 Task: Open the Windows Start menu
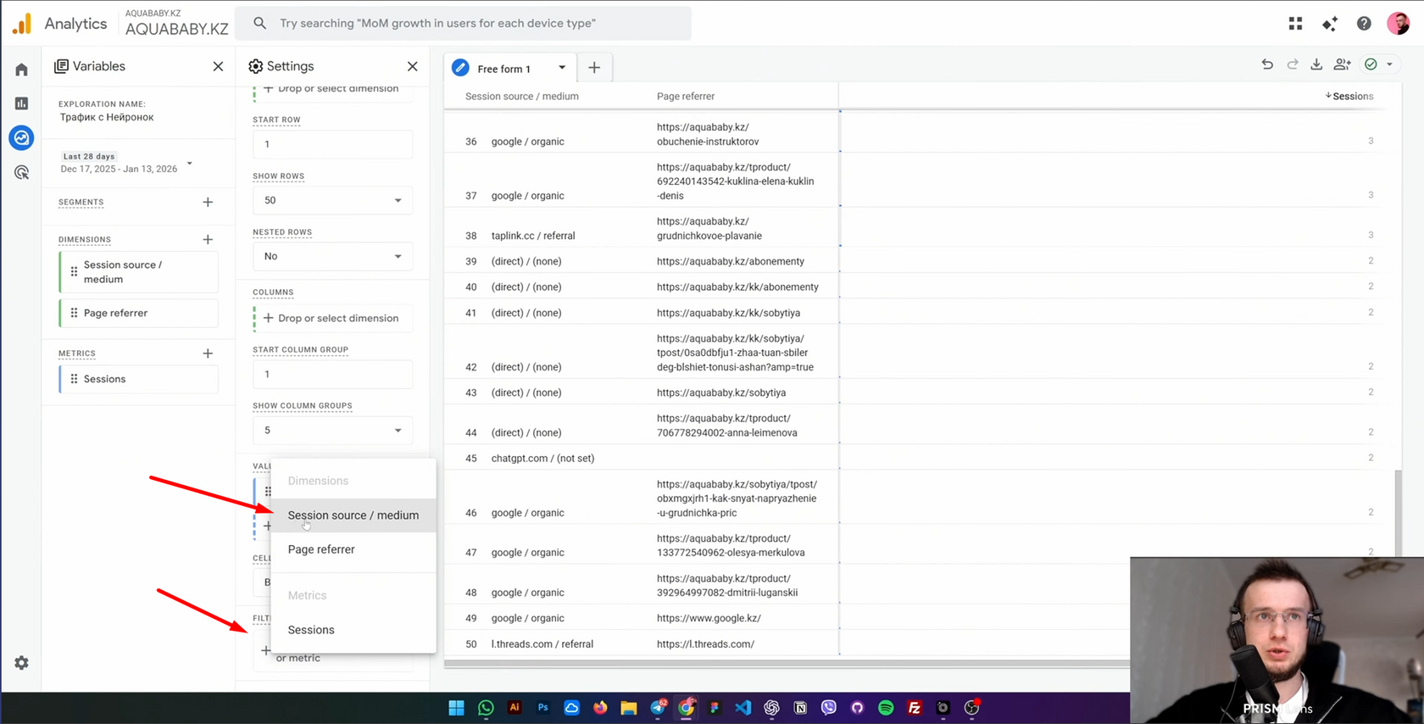pos(457,708)
